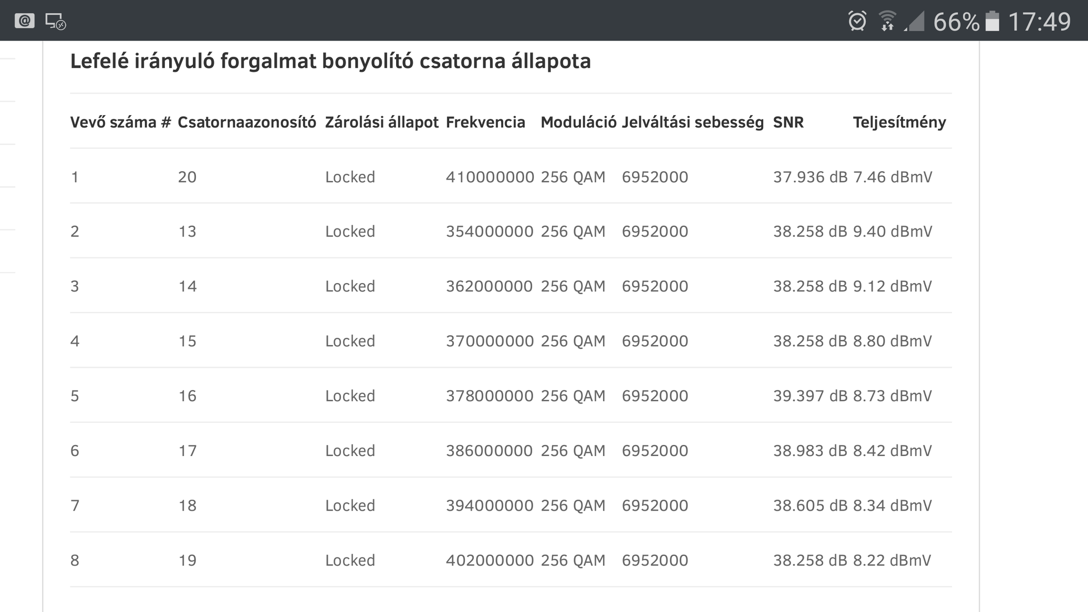
Task: Tap the 66% battery percentage text
Action: coord(956,22)
